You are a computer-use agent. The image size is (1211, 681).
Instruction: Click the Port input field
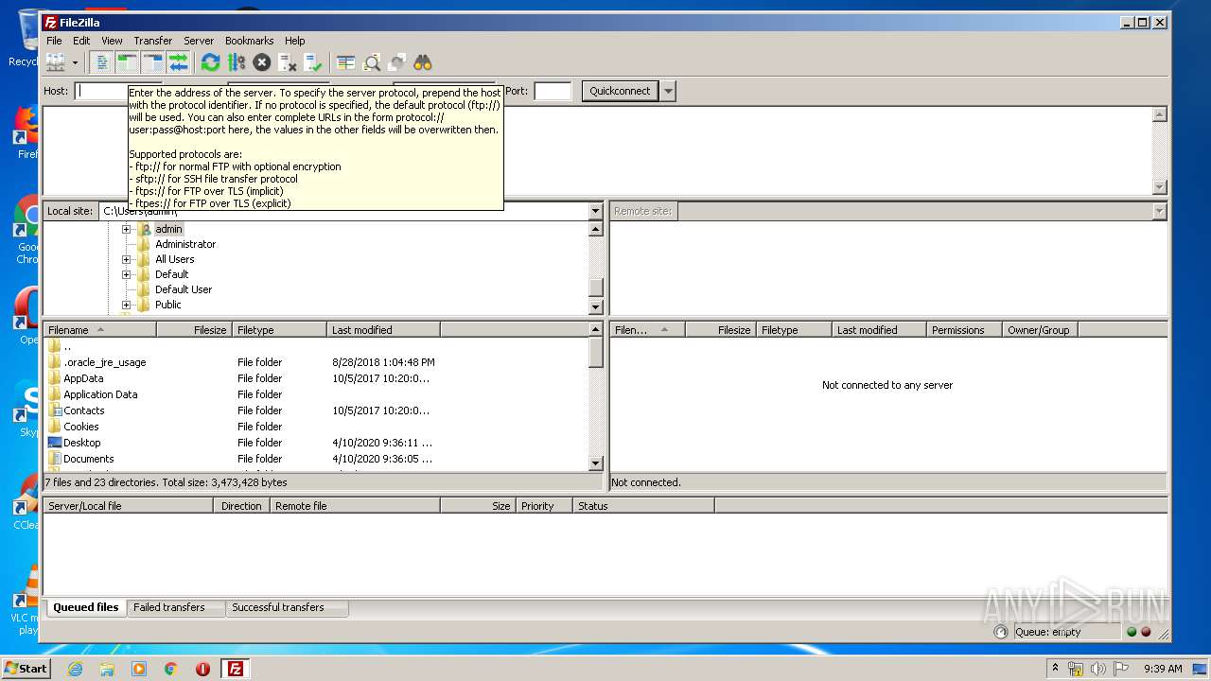tap(553, 91)
